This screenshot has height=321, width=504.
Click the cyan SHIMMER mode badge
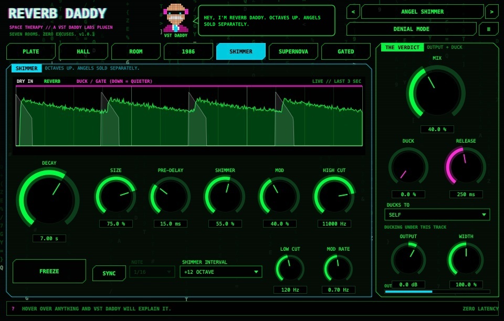point(26,68)
